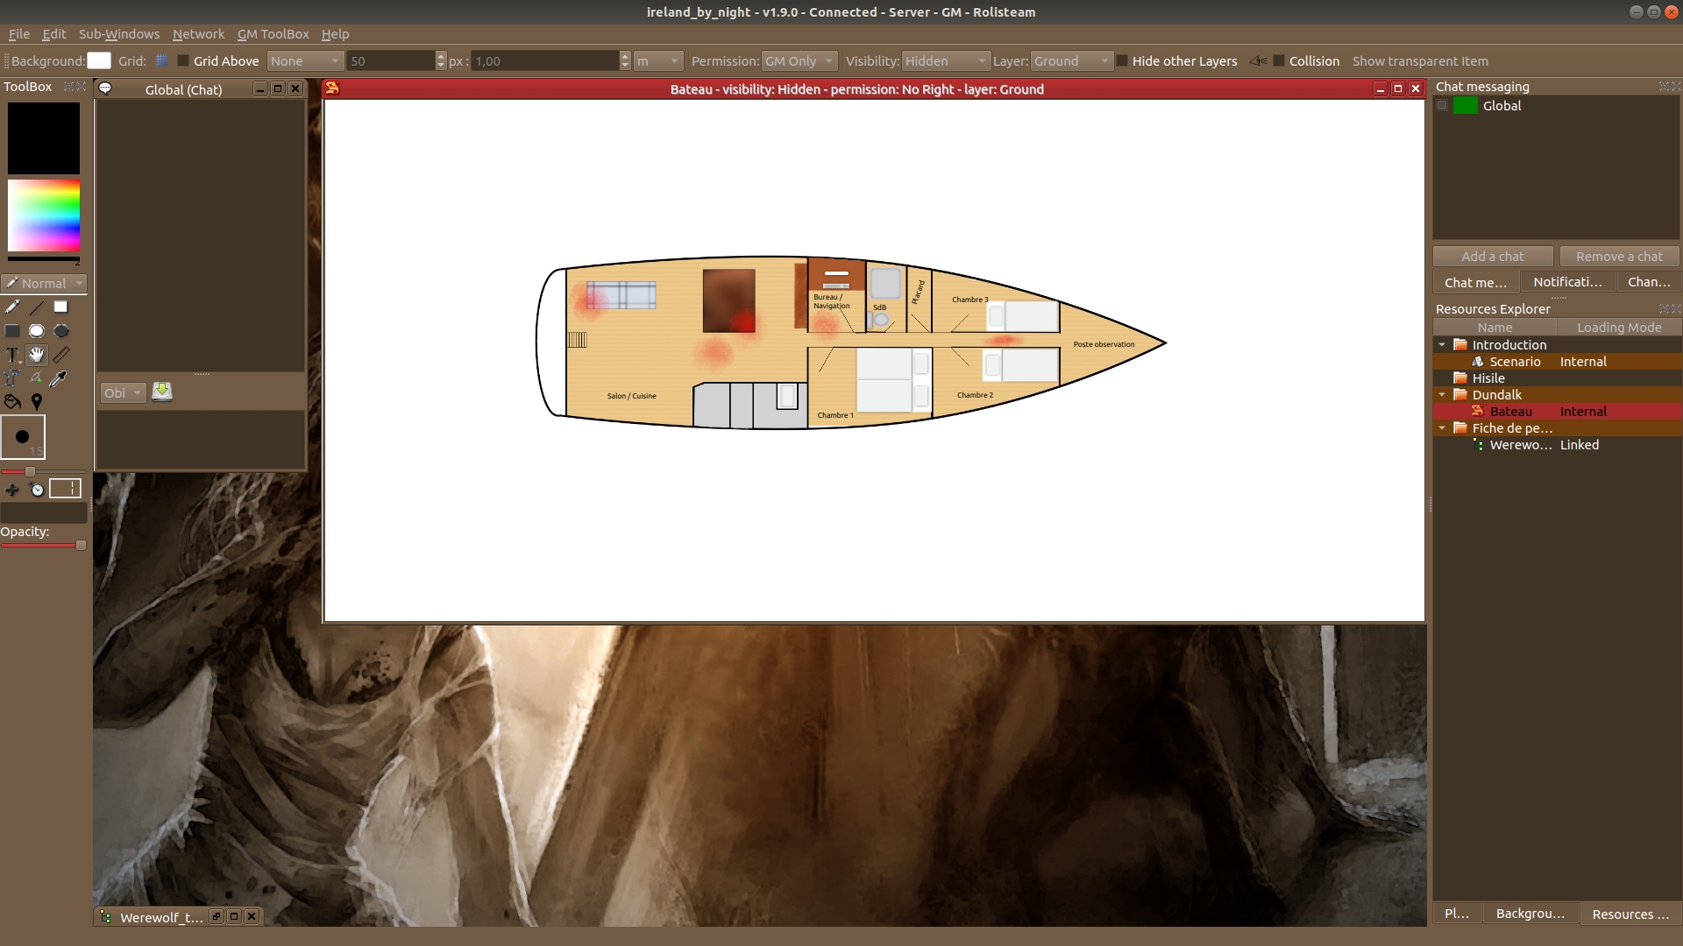This screenshot has height=946, width=1683.
Task: Select the line drawing tool
Action: (36, 307)
